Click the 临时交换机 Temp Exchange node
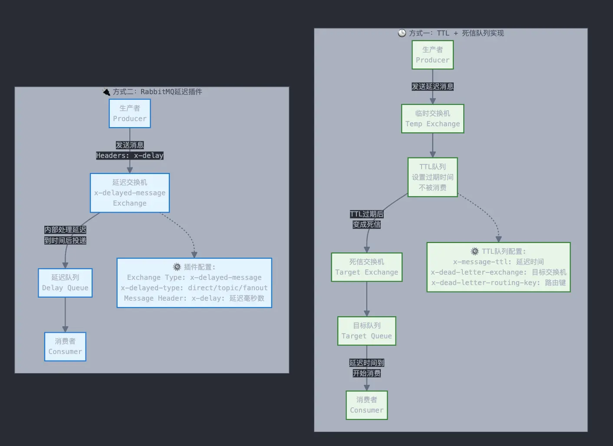613x446 pixels. (433, 118)
